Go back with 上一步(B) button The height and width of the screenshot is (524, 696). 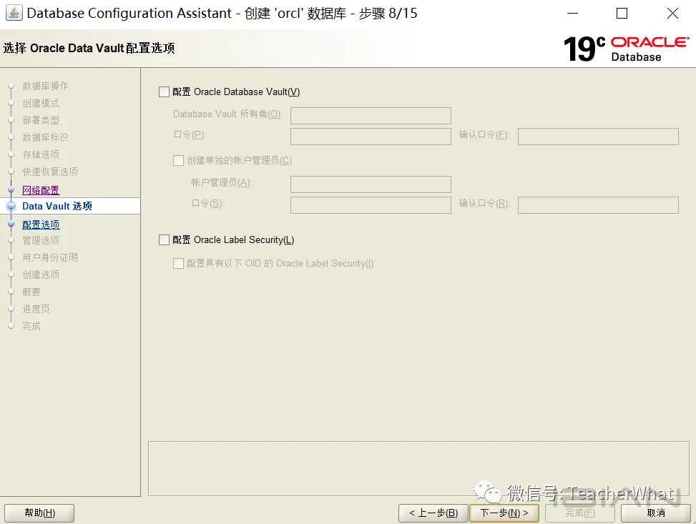(433, 513)
